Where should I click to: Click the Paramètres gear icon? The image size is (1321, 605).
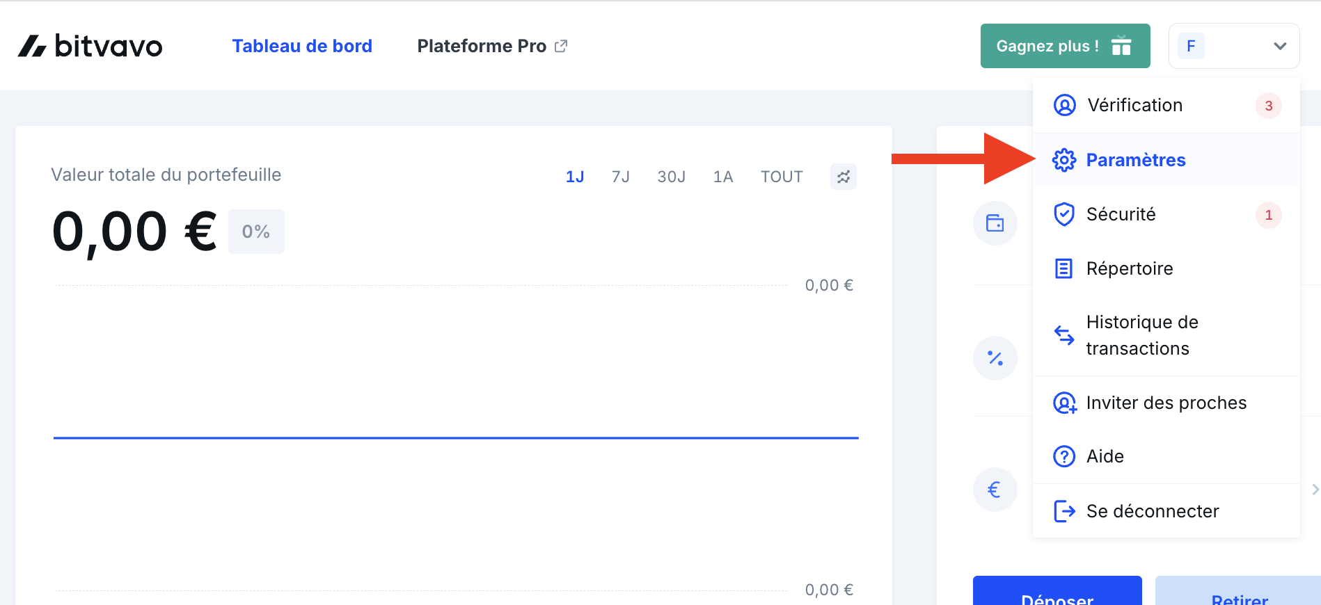point(1064,160)
